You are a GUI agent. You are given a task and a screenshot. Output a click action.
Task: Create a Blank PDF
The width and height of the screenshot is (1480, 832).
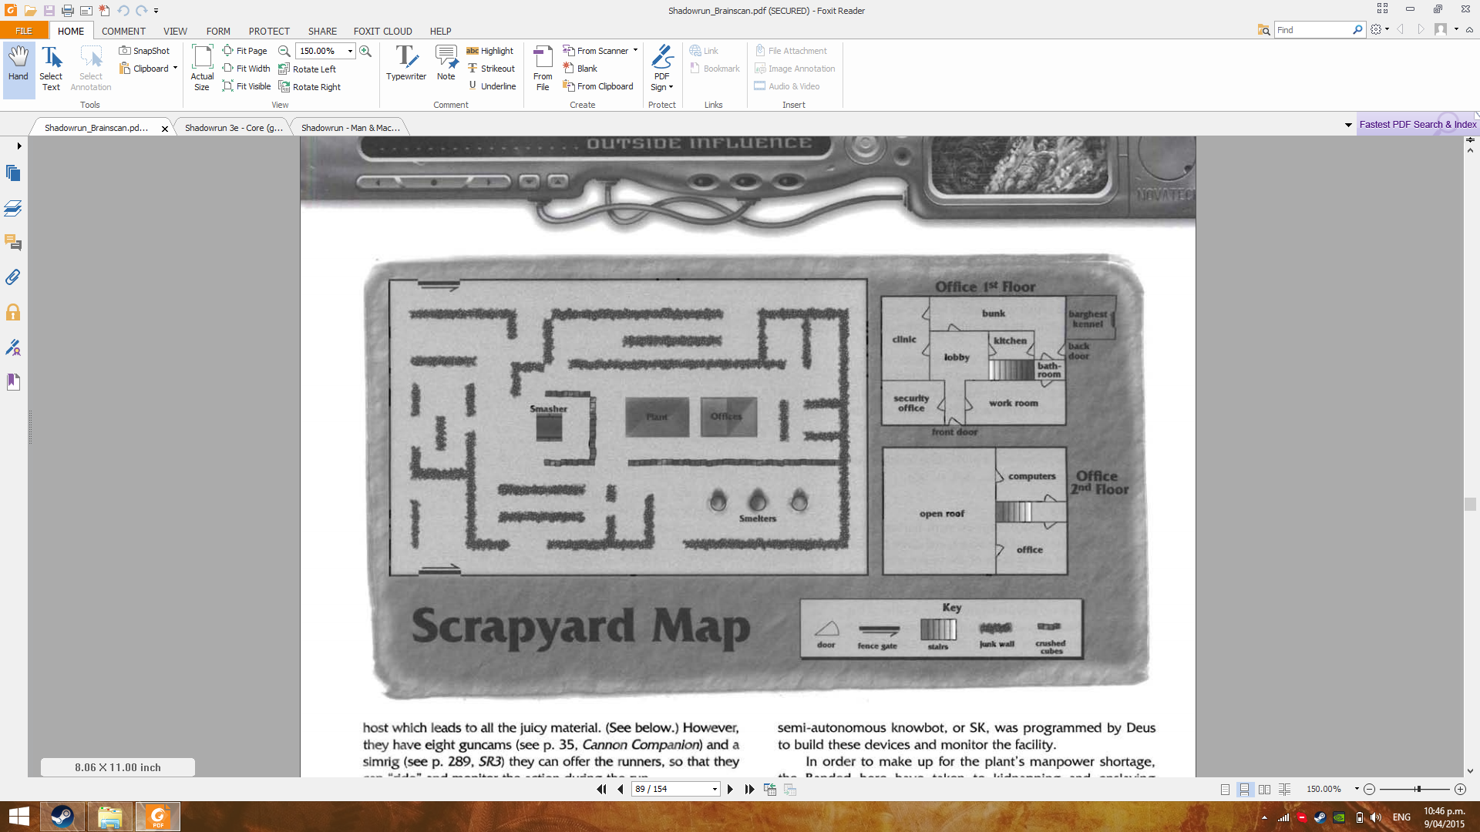(x=580, y=69)
